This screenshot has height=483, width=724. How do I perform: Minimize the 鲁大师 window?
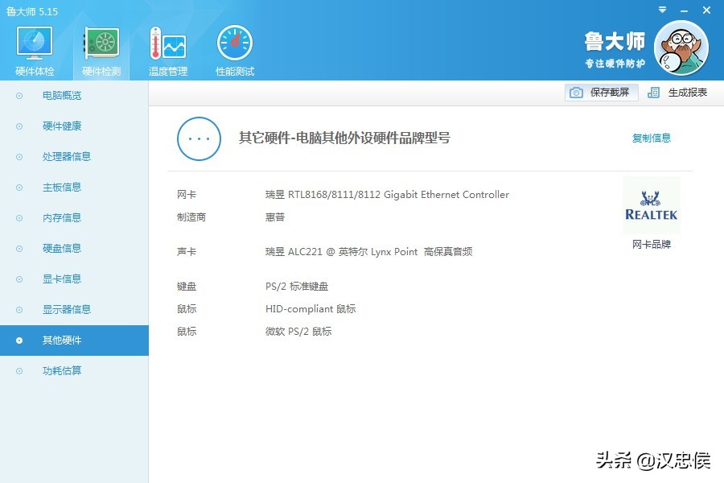pos(685,10)
